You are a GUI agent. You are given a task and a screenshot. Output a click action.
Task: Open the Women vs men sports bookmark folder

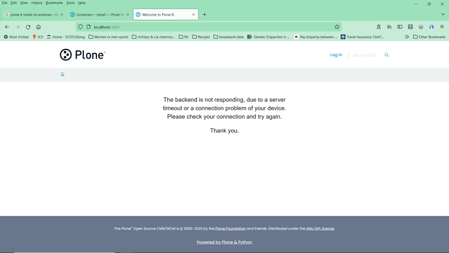108,37
